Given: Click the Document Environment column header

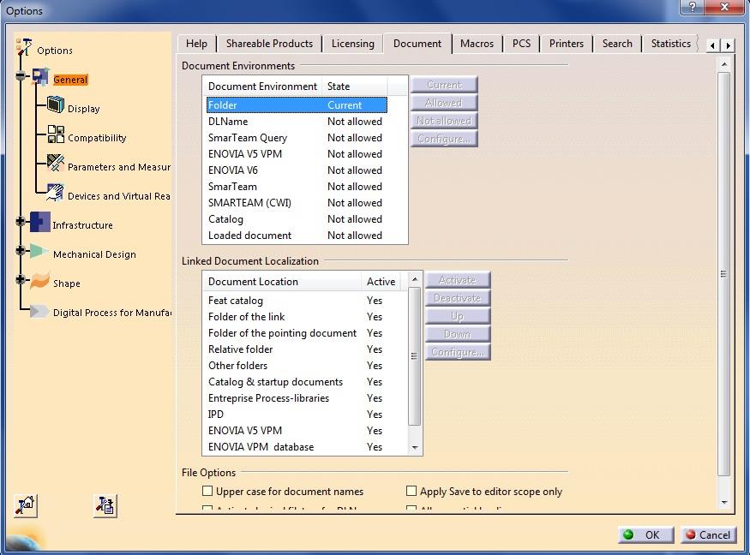Looking at the screenshot, I should 262,87.
